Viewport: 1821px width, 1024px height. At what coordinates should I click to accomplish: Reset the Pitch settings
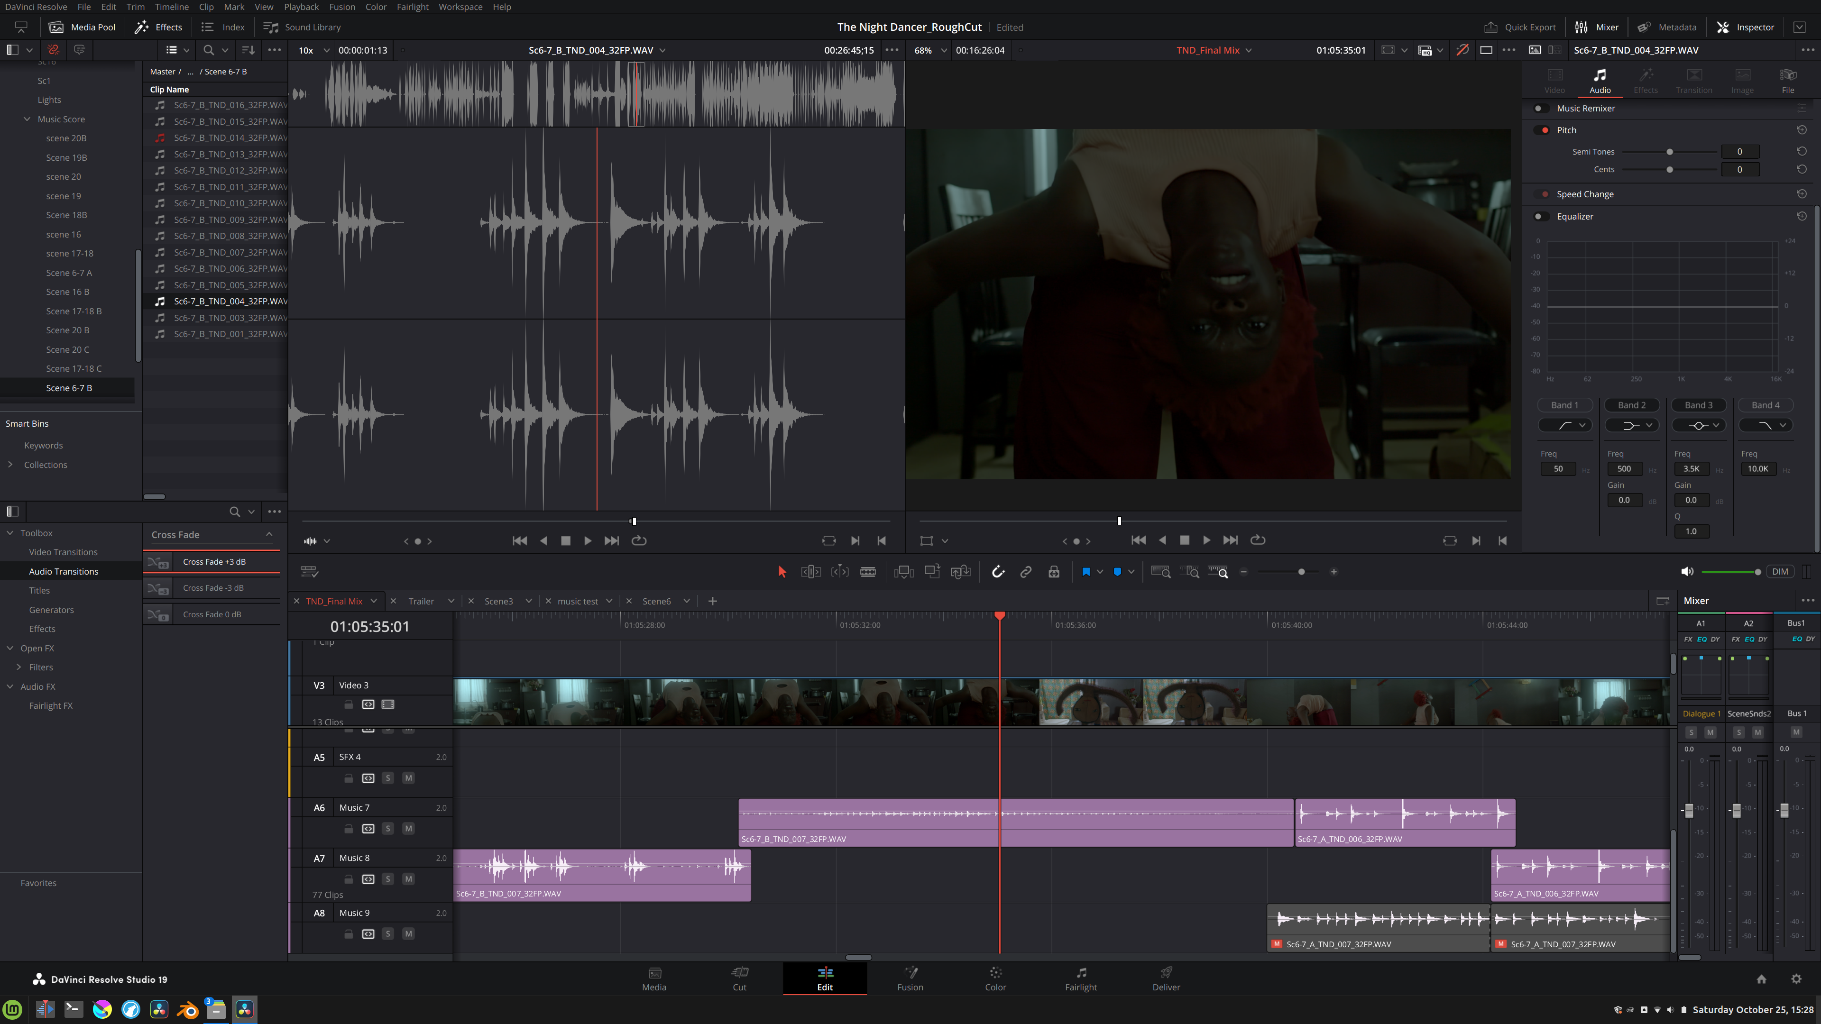coord(1801,130)
